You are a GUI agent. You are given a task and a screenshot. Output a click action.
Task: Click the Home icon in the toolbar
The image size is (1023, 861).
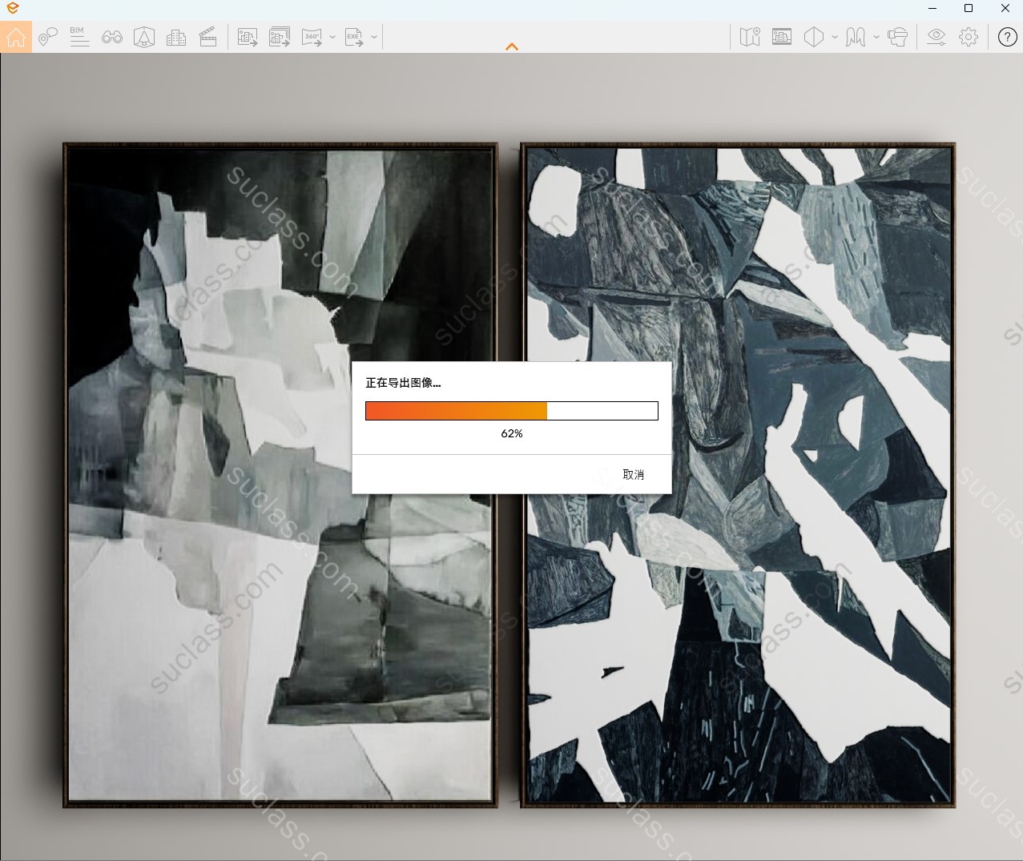[x=16, y=37]
